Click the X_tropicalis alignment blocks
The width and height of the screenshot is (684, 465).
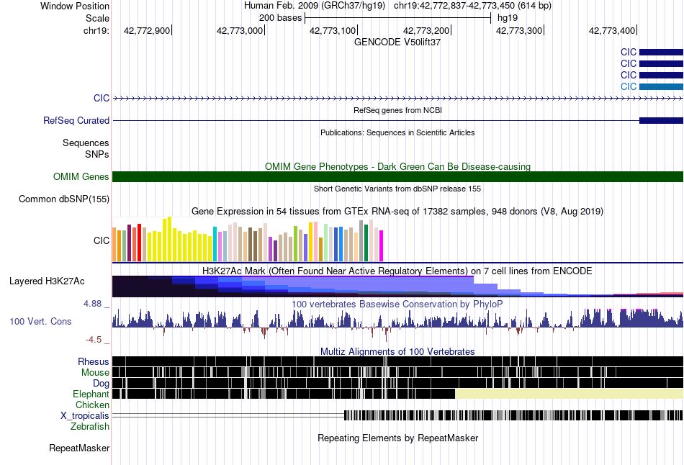pyautogui.click(x=513, y=415)
